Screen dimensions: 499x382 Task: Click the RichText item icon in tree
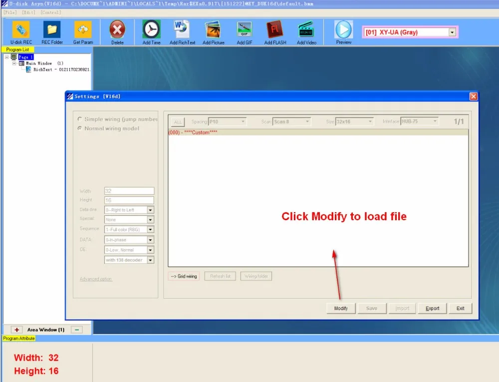[28, 69]
